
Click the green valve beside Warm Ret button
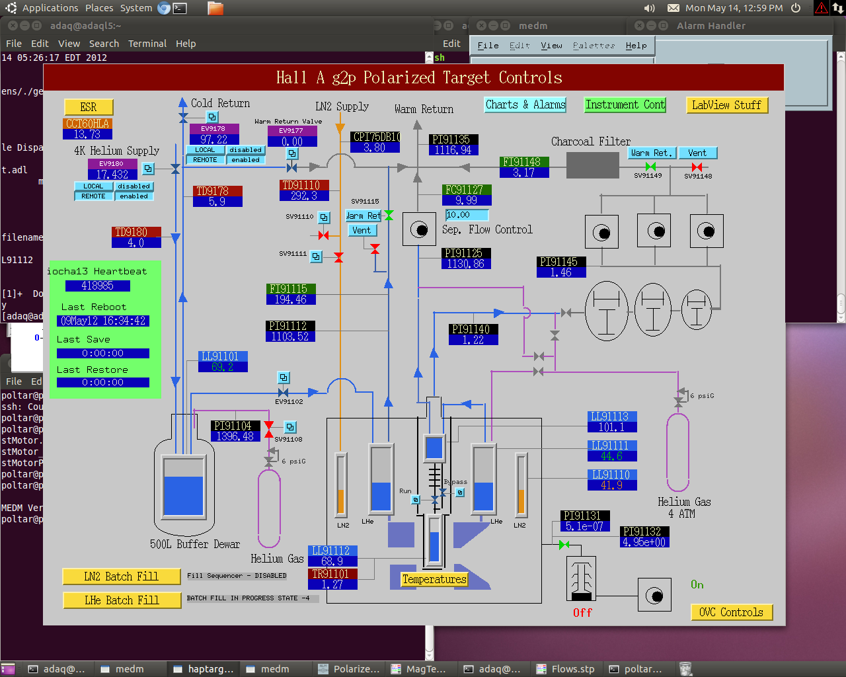click(389, 216)
